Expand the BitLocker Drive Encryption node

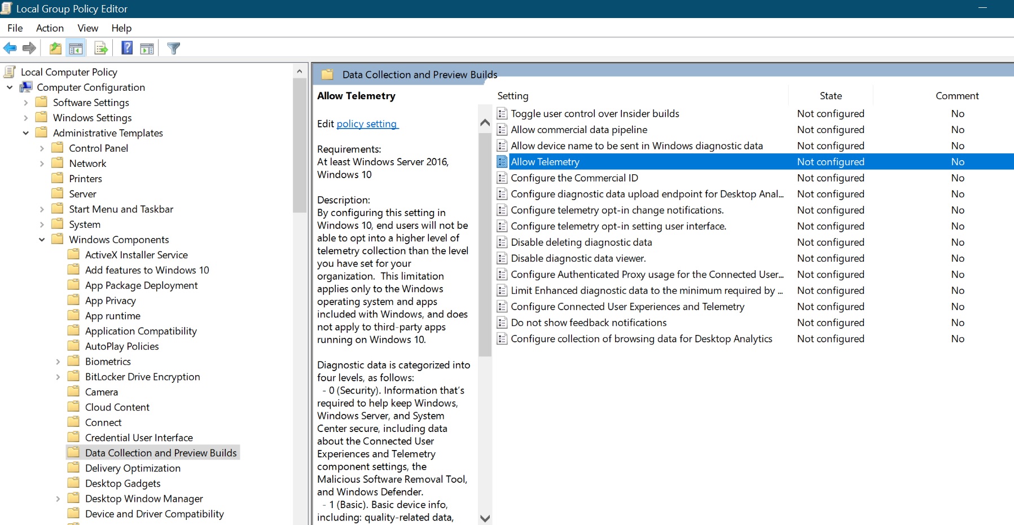pyautogui.click(x=58, y=376)
